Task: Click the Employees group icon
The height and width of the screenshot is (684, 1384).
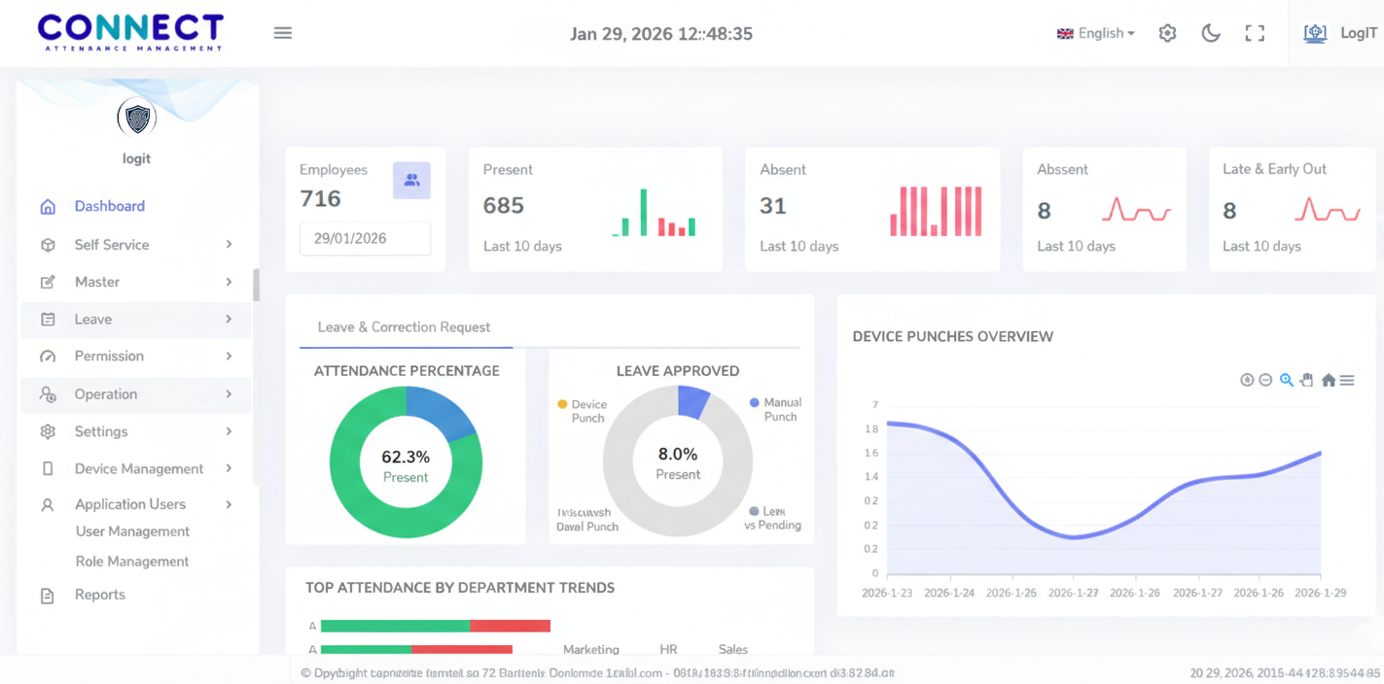Action: click(x=411, y=181)
